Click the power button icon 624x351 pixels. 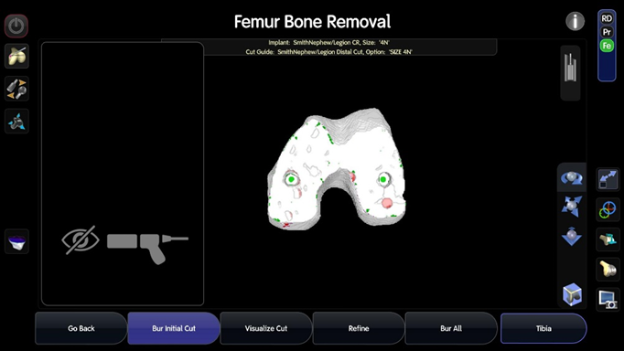16,26
